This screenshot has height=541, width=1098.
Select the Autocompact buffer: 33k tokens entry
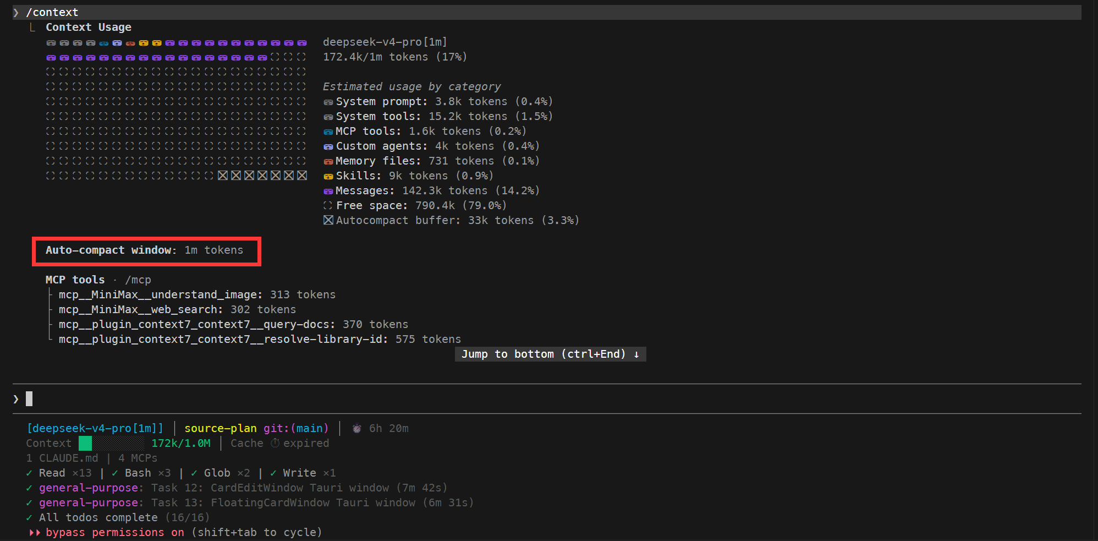coord(457,221)
